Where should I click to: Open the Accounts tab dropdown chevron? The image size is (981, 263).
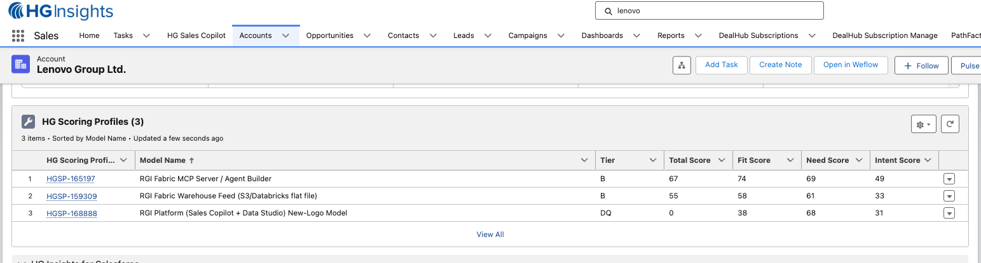(x=285, y=35)
